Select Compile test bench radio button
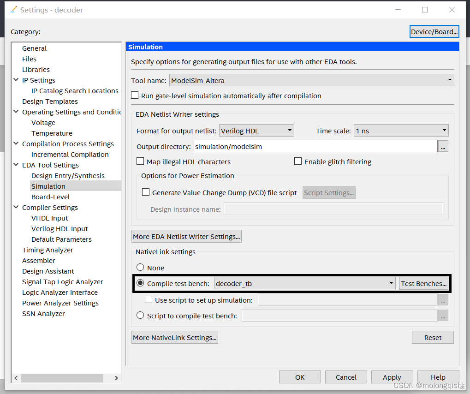The image size is (470, 394). [140, 283]
